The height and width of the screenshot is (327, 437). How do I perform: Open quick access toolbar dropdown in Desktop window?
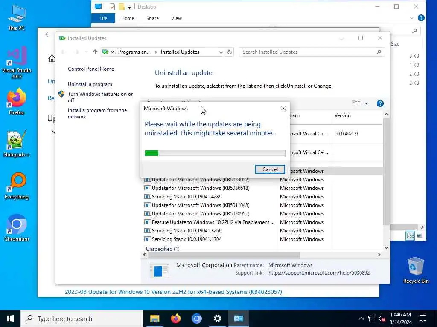129,7
